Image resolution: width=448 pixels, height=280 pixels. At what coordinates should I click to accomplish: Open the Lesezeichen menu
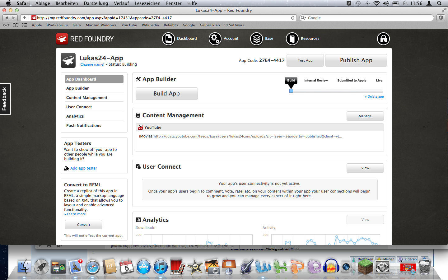[x=147, y=3]
